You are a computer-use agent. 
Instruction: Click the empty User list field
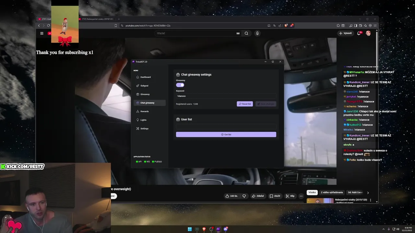[x=226, y=127]
